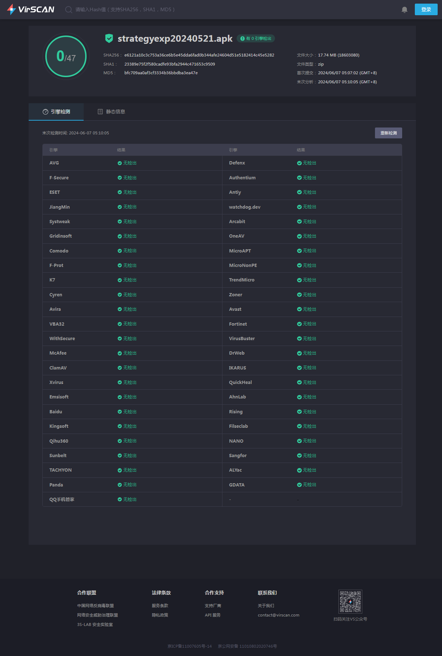442x656 pixels.
Task: Click the '有 0 引擎检出' badge
Action: [256, 38]
